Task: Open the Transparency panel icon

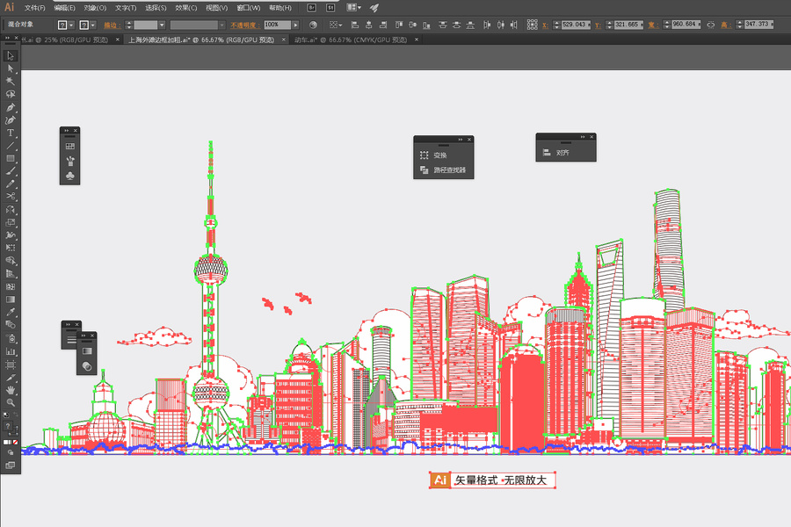Action: tap(87, 366)
